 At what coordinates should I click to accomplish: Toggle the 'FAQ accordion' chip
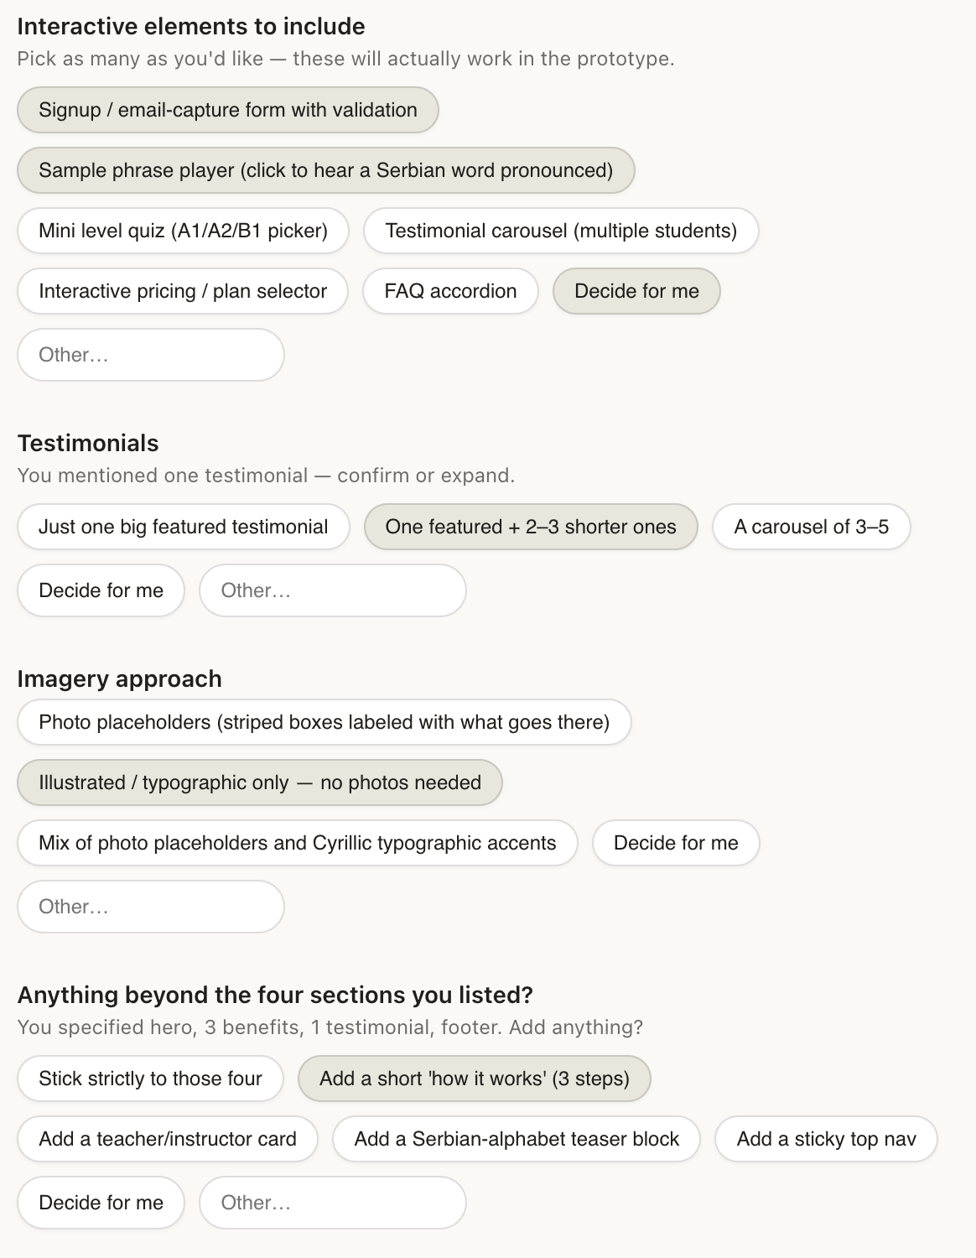(x=449, y=291)
